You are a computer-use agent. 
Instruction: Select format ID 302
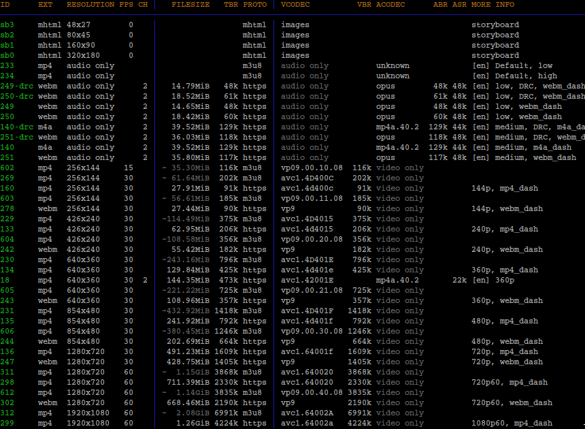click(x=7, y=403)
